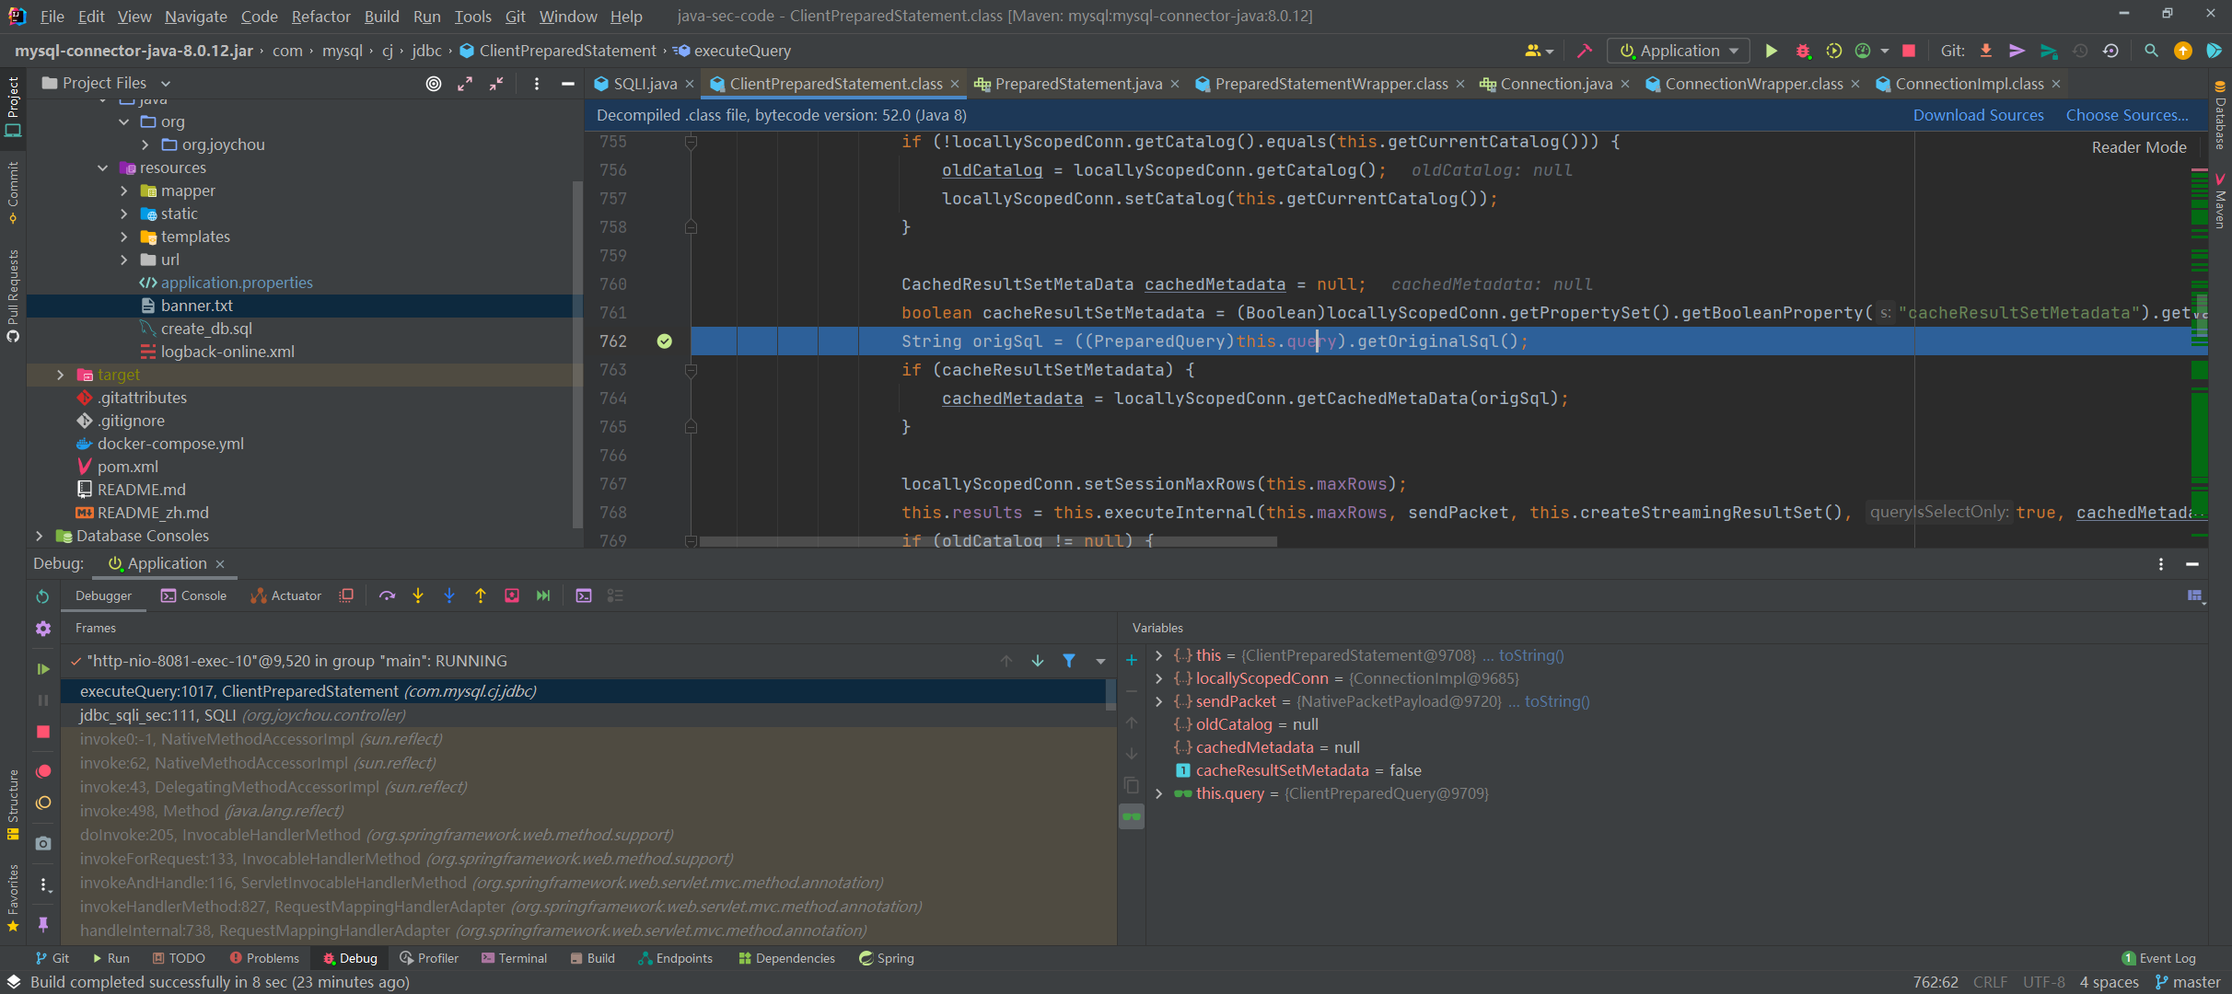Open Search Everywhere with magnifier icon
The width and height of the screenshot is (2232, 994).
[x=2151, y=51]
